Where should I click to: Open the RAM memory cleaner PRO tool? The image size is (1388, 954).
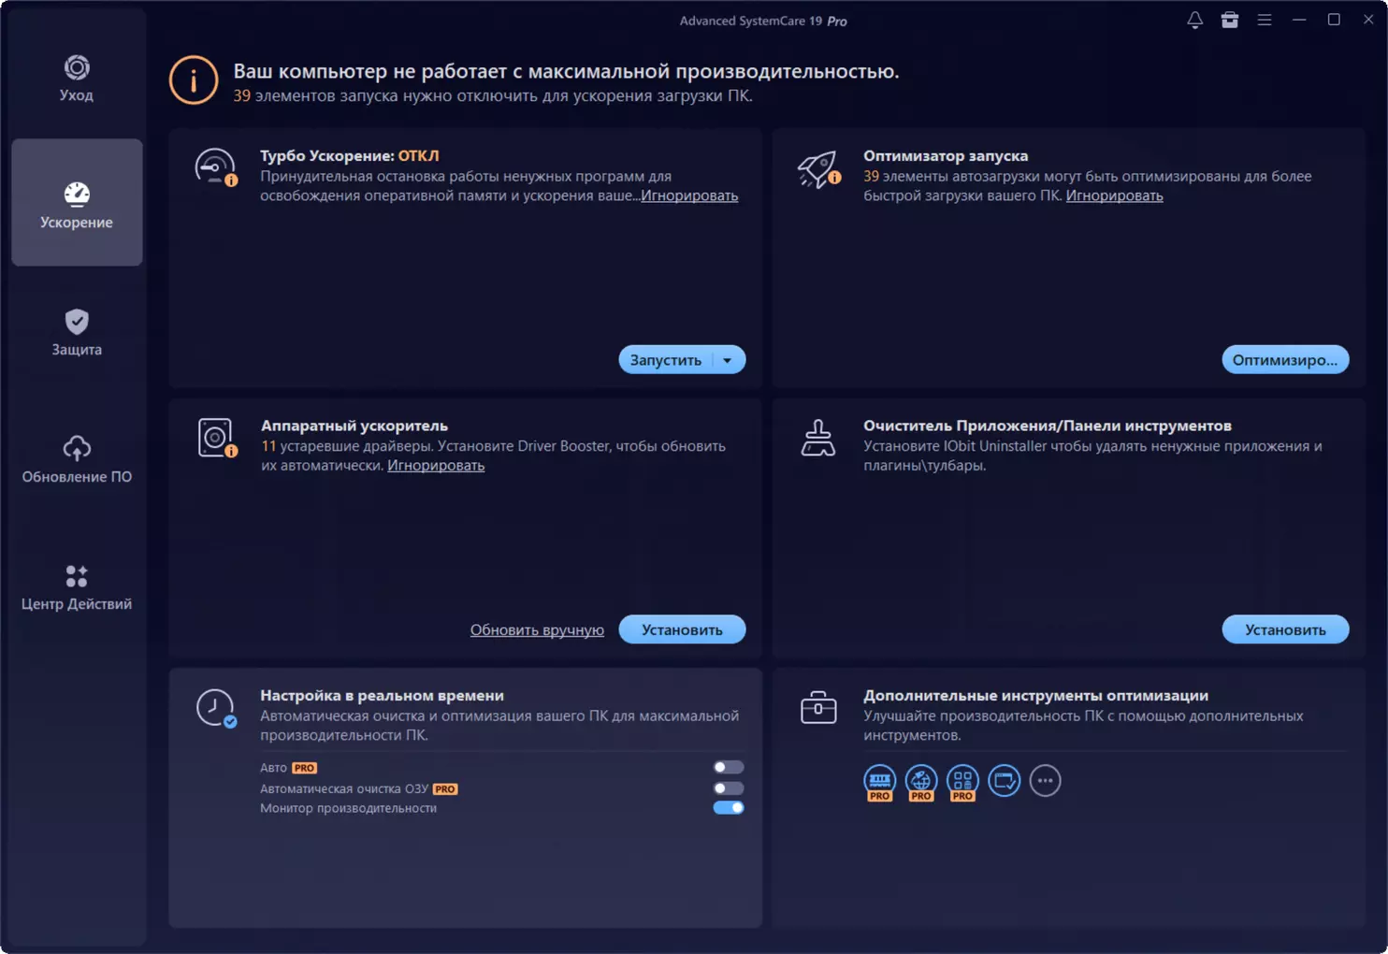coord(879,782)
